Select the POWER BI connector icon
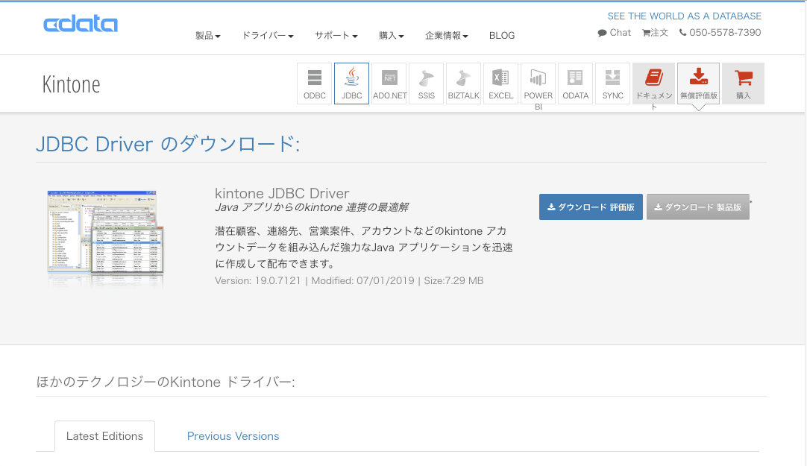The height and width of the screenshot is (466, 807). pos(538,83)
